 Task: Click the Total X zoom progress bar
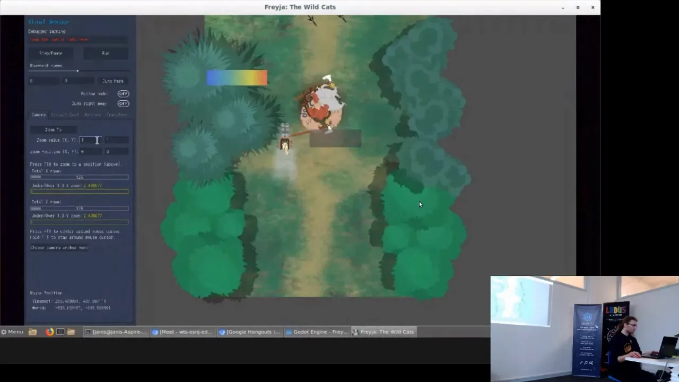click(x=79, y=177)
